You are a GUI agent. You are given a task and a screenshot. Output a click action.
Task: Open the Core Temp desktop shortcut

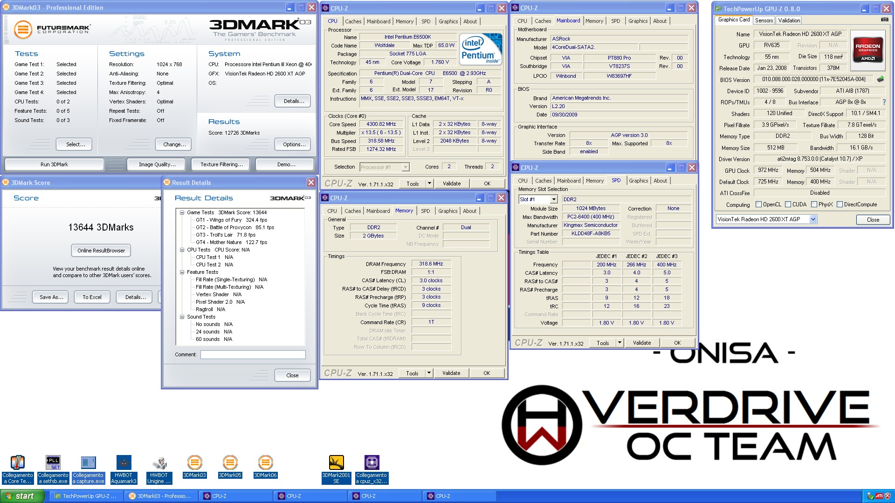(x=17, y=469)
